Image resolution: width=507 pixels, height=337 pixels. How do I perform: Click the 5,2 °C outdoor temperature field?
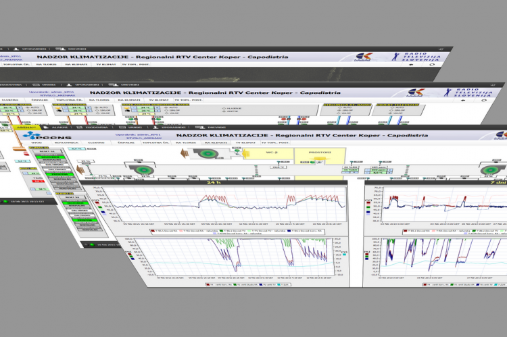76,149
